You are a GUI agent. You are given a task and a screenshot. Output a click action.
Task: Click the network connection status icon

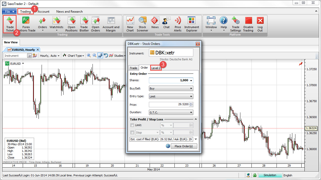click(248, 175)
